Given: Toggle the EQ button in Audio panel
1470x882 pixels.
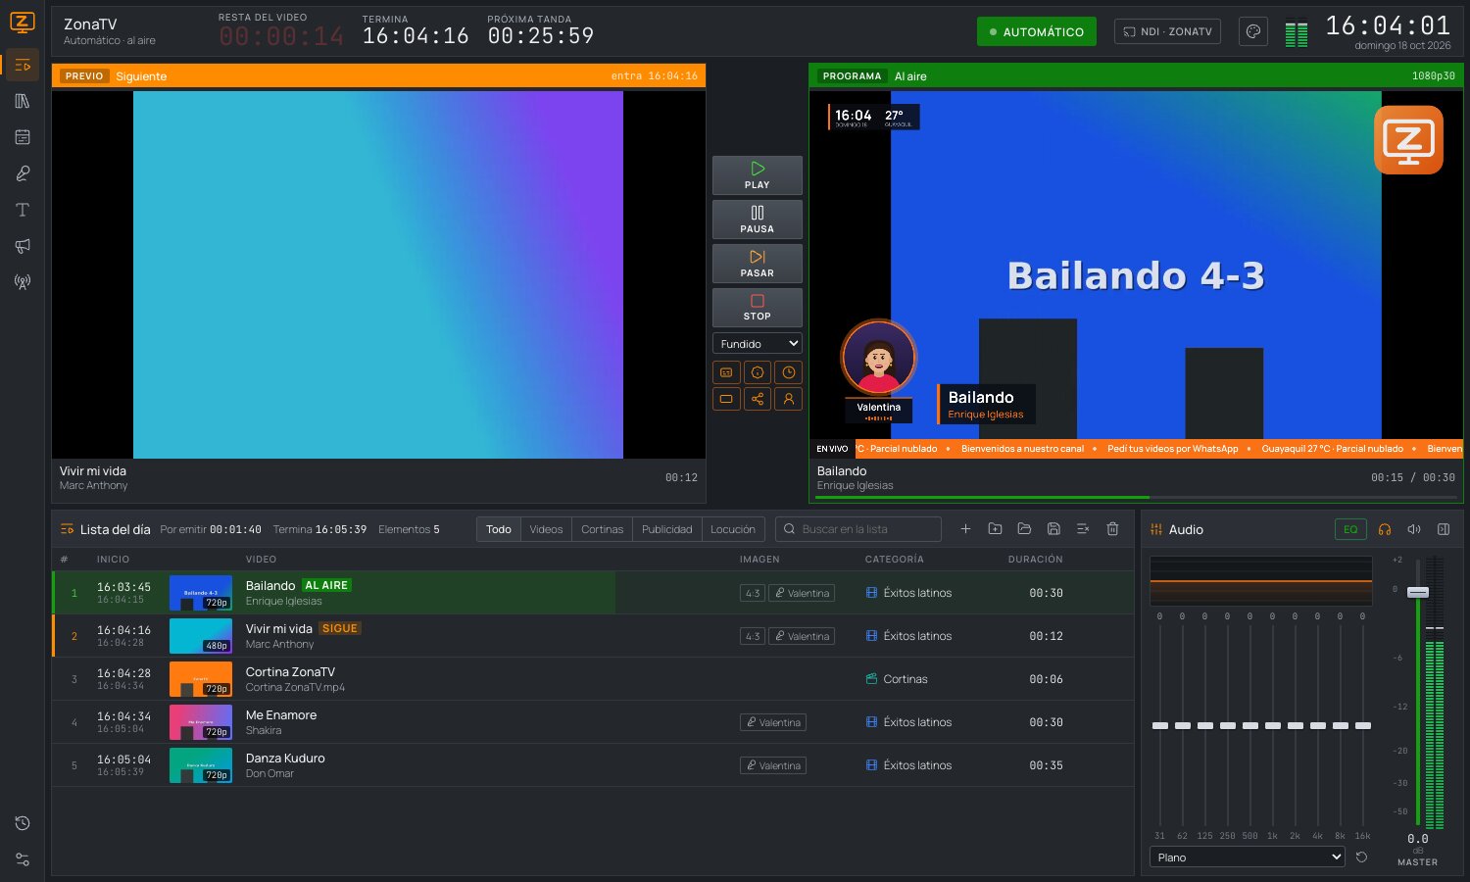Looking at the screenshot, I should click(x=1350, y=529).
